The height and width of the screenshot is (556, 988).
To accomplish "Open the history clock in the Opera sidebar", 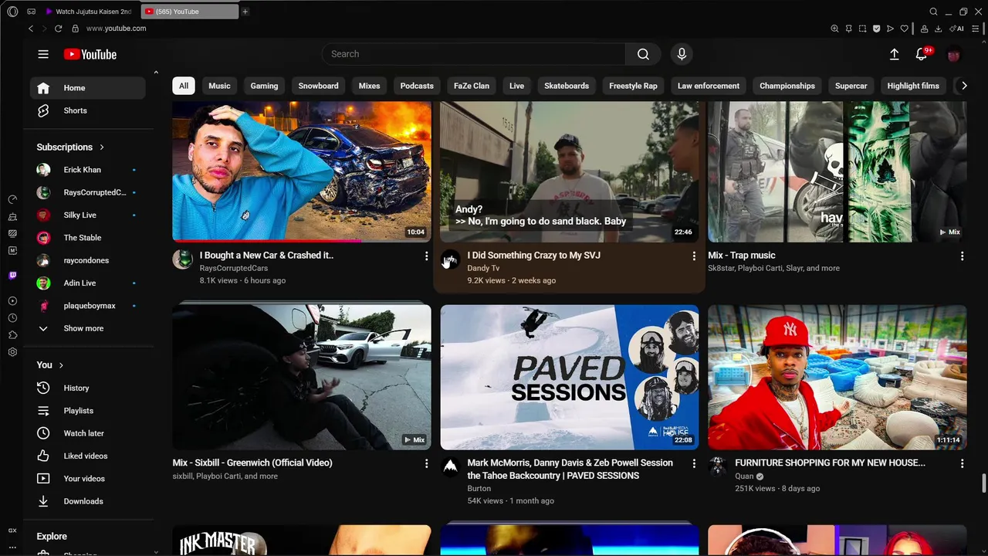I will click(x=12, y=318).
